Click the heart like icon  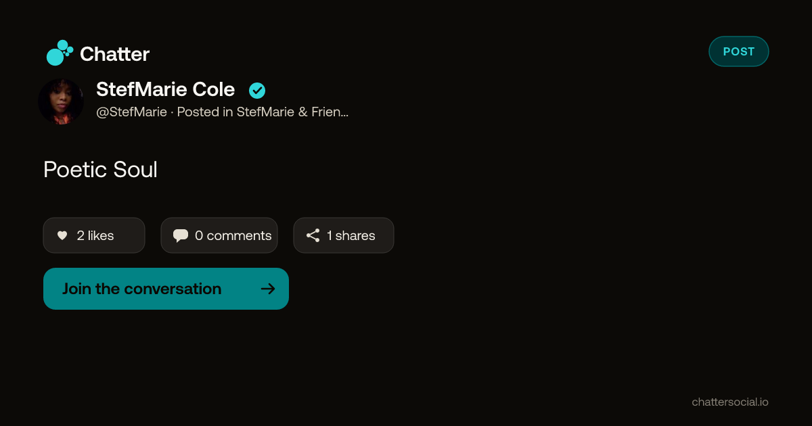tap(62, 235)
